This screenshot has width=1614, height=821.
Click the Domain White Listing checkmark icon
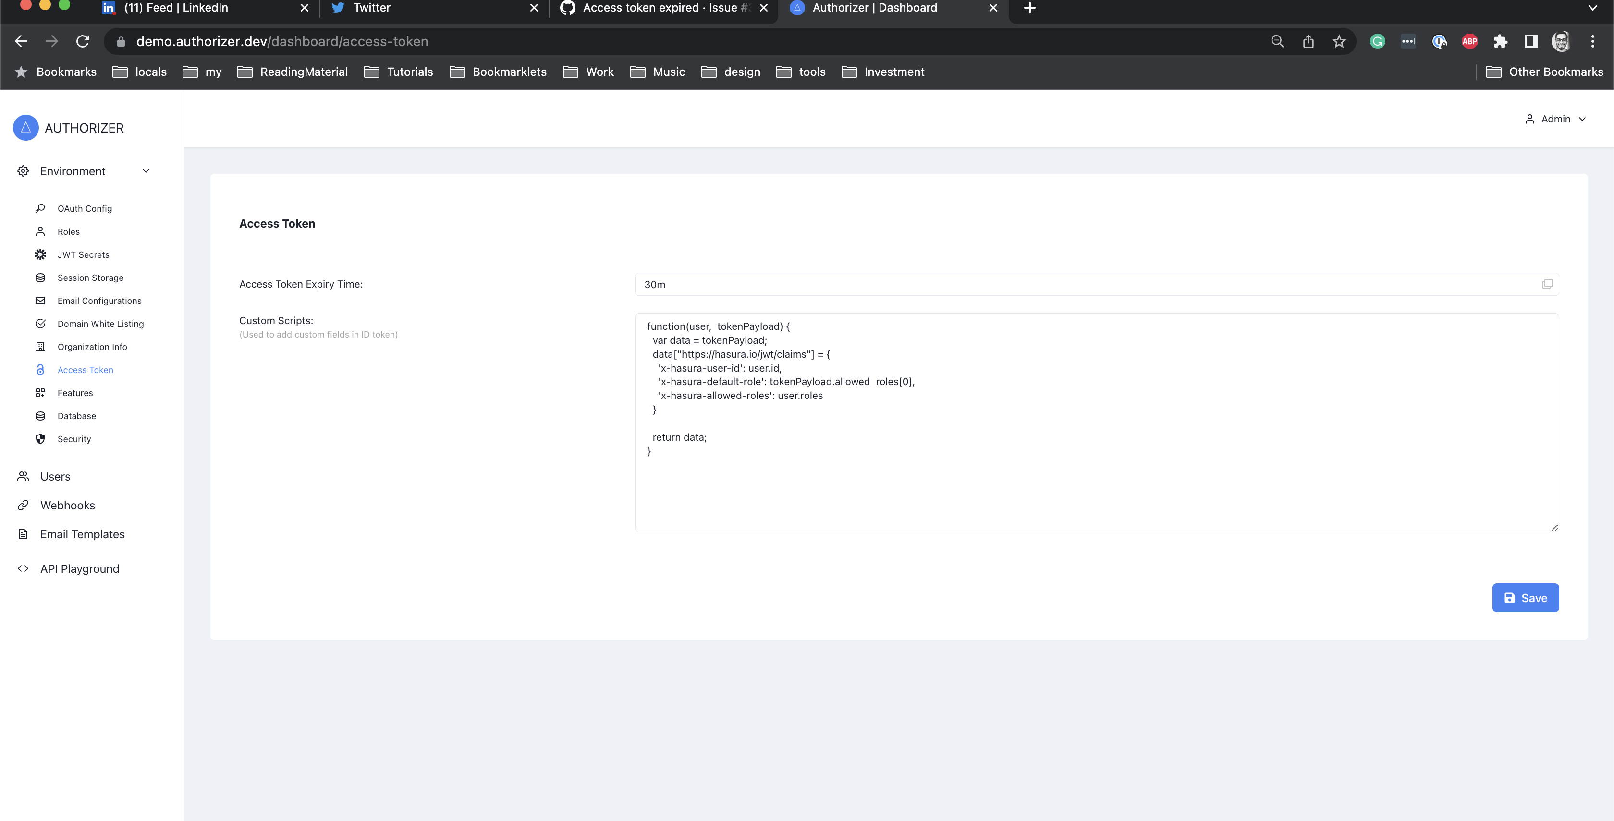click(40, 323)
